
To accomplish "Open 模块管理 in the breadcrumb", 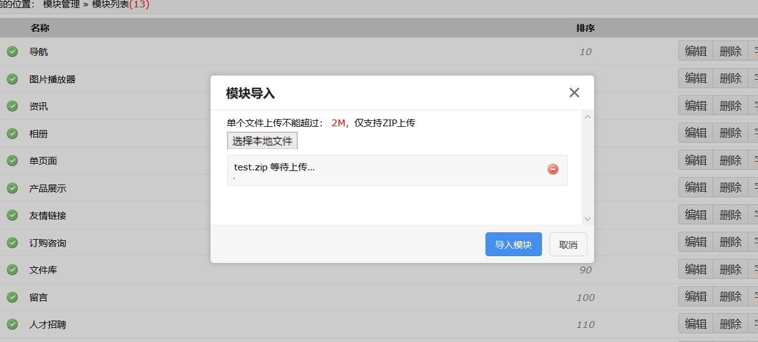I will (61, 4).
